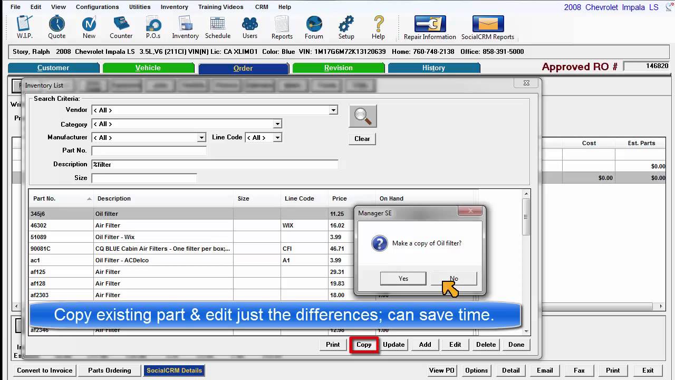The image size is (675, 380).
Task: Open the W.I.P. toolbar icon
Action: (25, 27)
